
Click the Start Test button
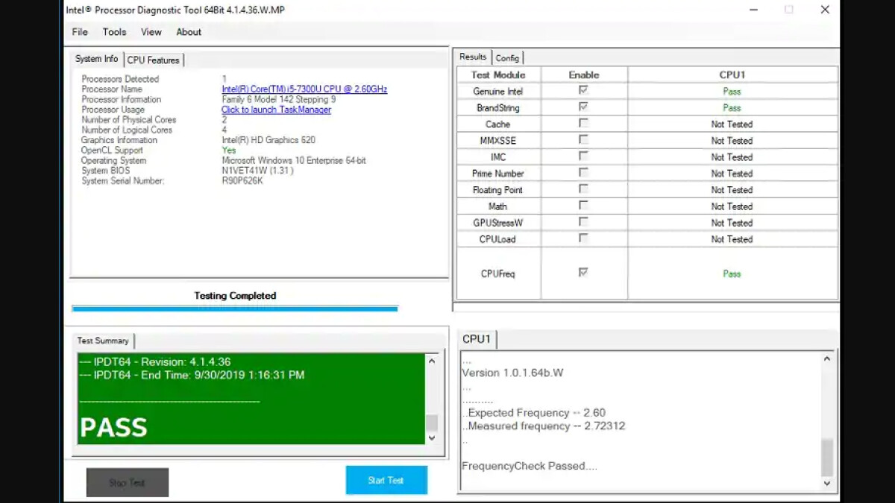click(386, 480)
